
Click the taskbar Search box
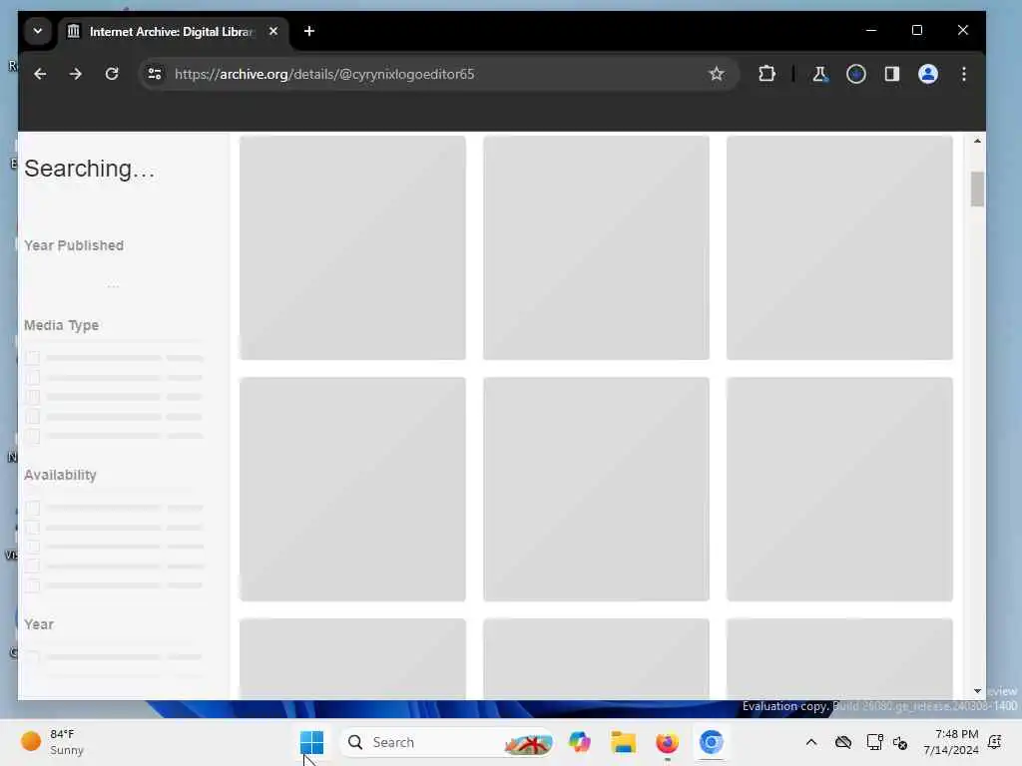(447, 742)
